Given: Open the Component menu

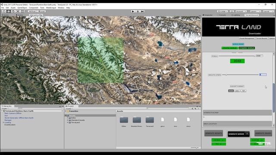Looking at the screenshot, I should tap(34, 8).
